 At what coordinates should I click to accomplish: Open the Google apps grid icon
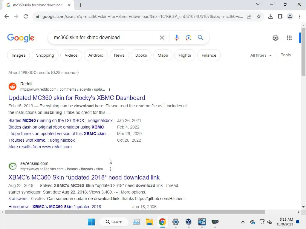pyautogui.click(x=289, y=38)
